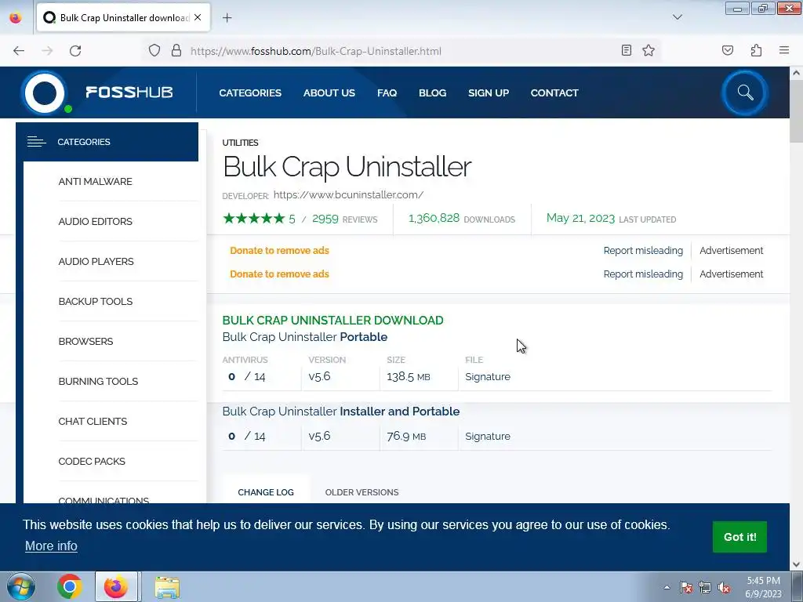Click the second Report misleading link
Image resolution: width=803 pixels, height=602 pixels.
[643, 274]
